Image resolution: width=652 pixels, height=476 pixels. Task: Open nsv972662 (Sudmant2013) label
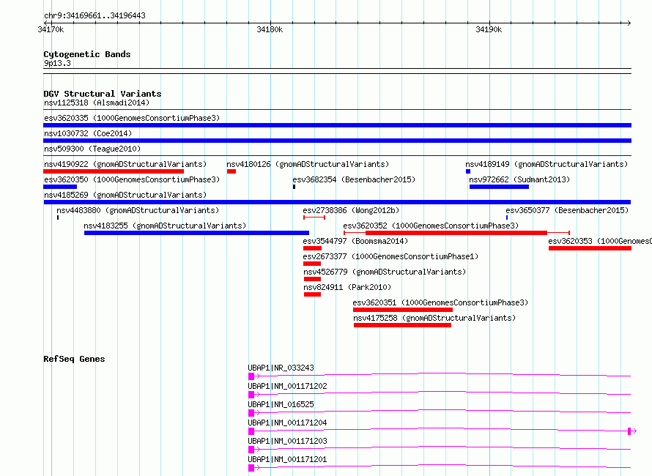[x=519, y=179]
